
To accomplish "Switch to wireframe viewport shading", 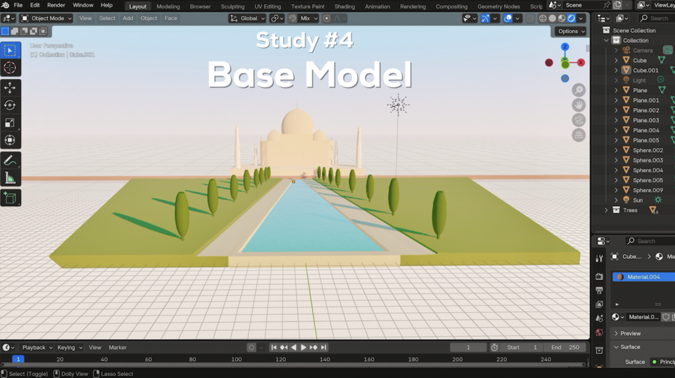I will tap(543, 19).
